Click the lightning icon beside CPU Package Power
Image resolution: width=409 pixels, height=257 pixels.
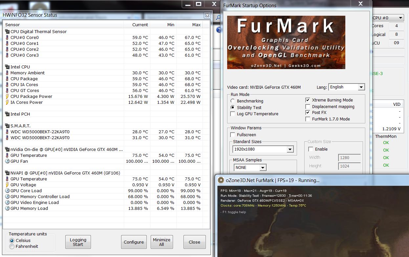click(x=7, y=96)
